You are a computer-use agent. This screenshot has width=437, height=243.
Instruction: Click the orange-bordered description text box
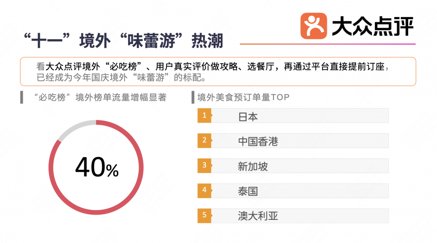point(217,72)
